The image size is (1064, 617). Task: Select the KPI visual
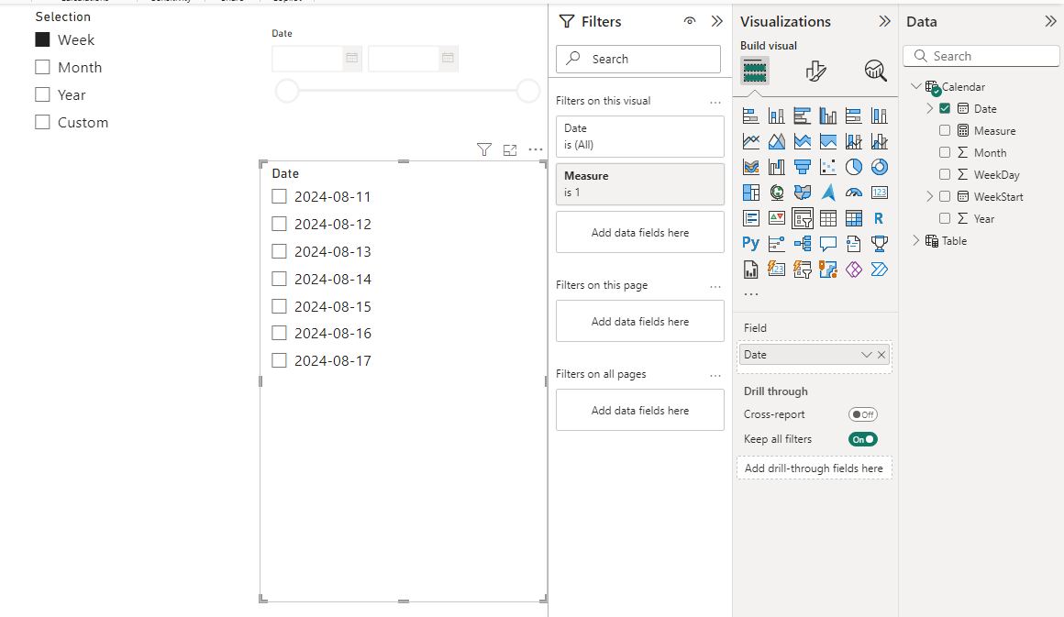pyautogui.click(x=776, y=218)
